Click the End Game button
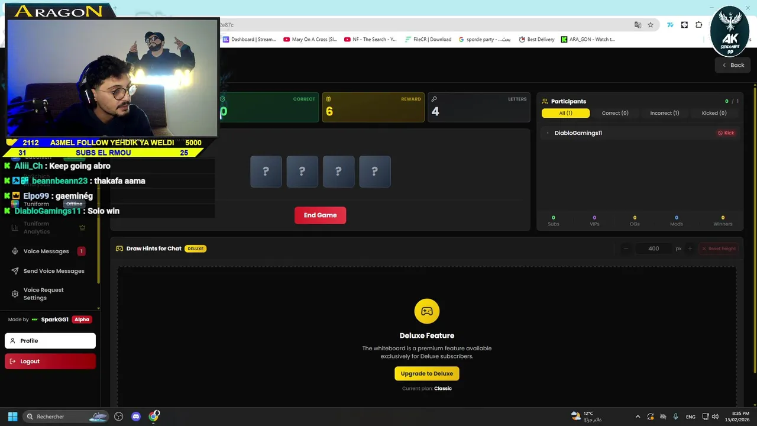Screen dimensions: 757x426 coord(320,215)
